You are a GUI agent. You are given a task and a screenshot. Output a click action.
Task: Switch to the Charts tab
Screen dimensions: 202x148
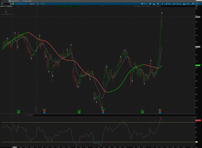pos(4,1)
